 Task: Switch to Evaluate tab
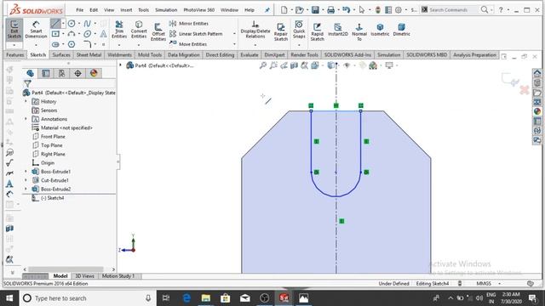pyautogui.click(x=250, y=54)
